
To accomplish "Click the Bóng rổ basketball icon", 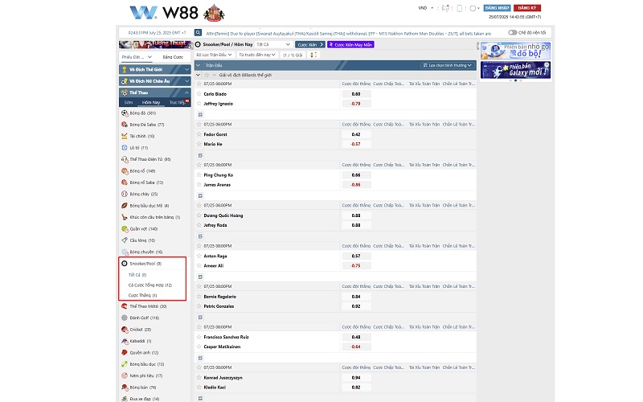I will [124, 171].
